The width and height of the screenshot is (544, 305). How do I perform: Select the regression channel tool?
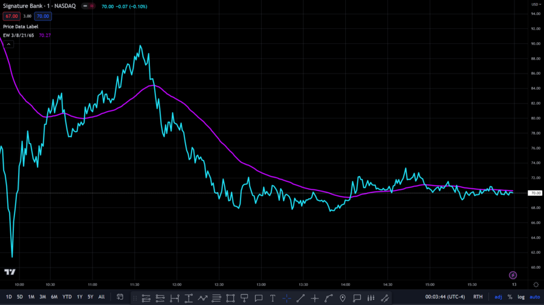click(x=385, y=298)
